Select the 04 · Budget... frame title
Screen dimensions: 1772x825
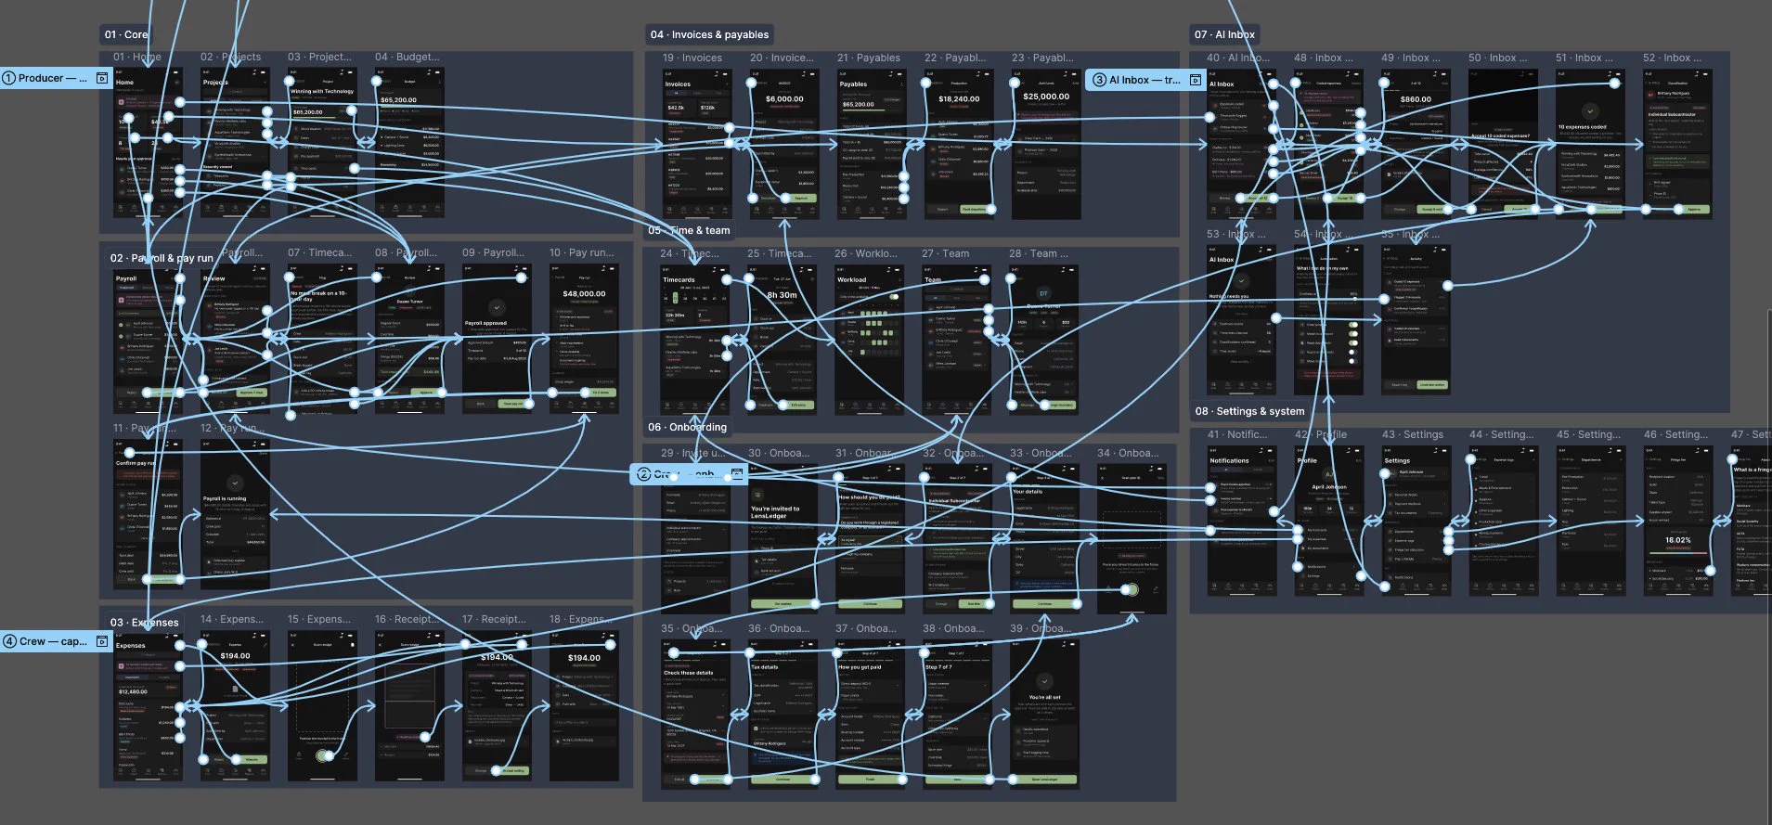(x=407, y=57)
